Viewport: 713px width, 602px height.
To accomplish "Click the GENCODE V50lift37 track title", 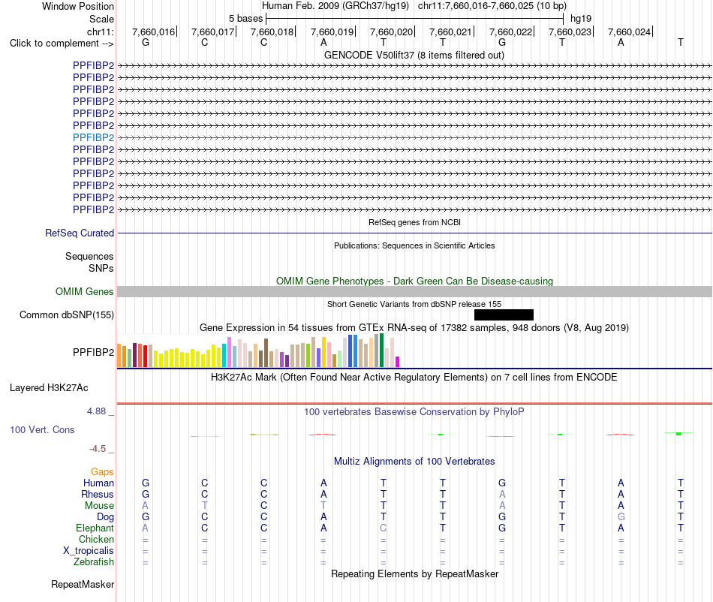I will (414, 55).
